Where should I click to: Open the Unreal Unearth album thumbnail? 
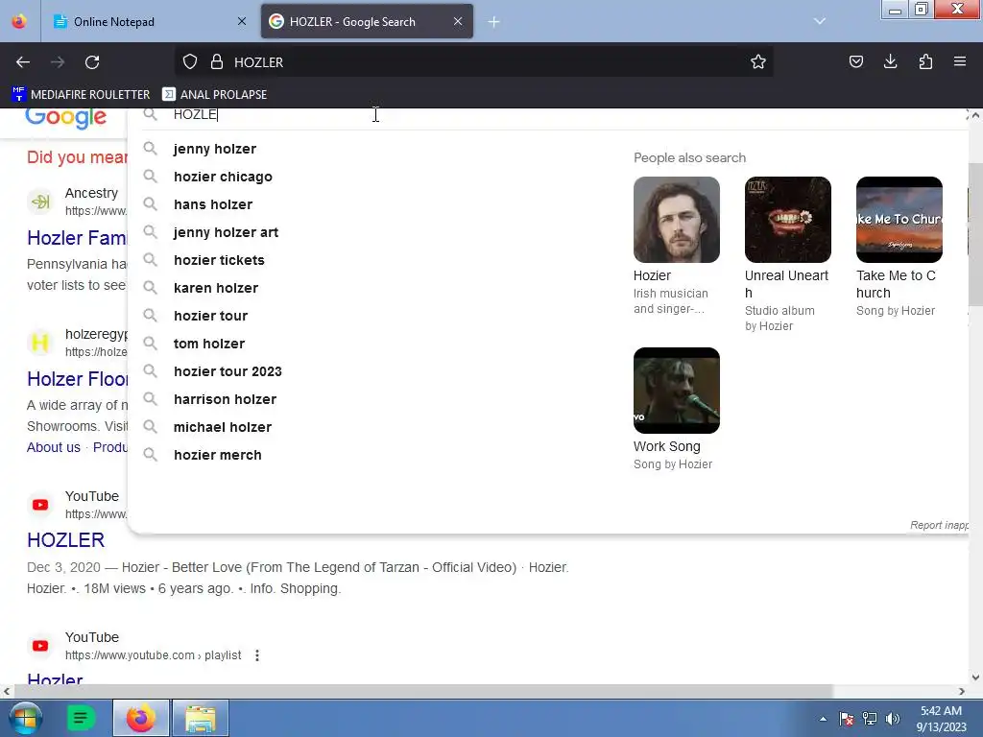point(787,220)
